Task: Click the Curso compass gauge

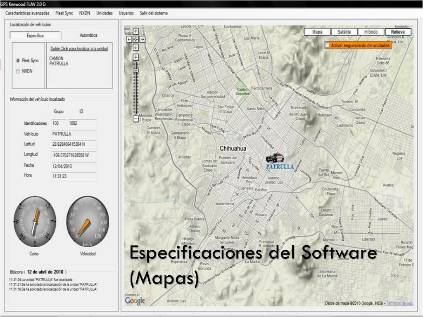Action: (35, 221)
